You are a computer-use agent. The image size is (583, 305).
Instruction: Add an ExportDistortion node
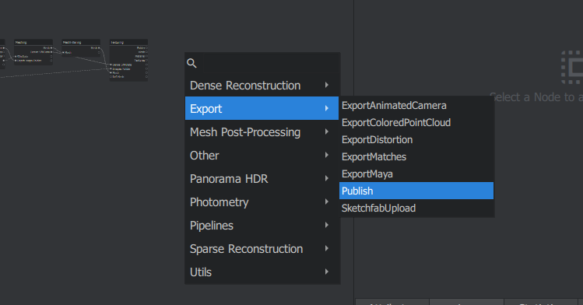[416, 140]
